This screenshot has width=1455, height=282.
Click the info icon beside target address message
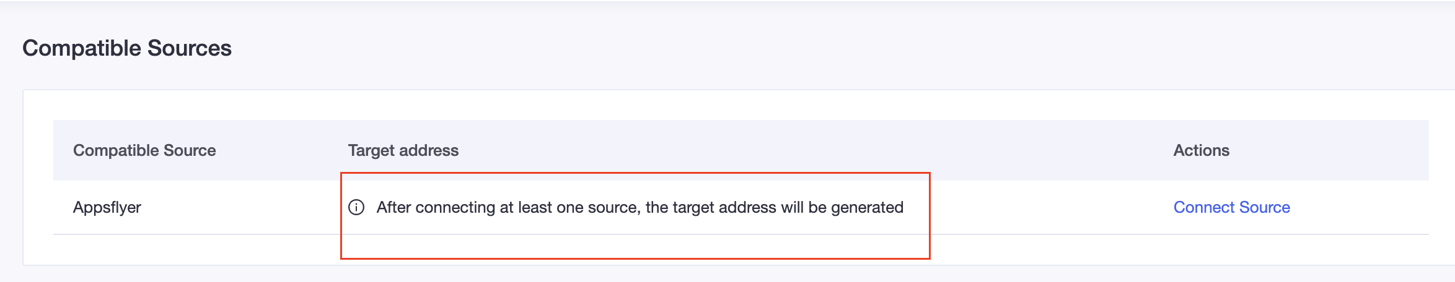click(x=356, y=207)
